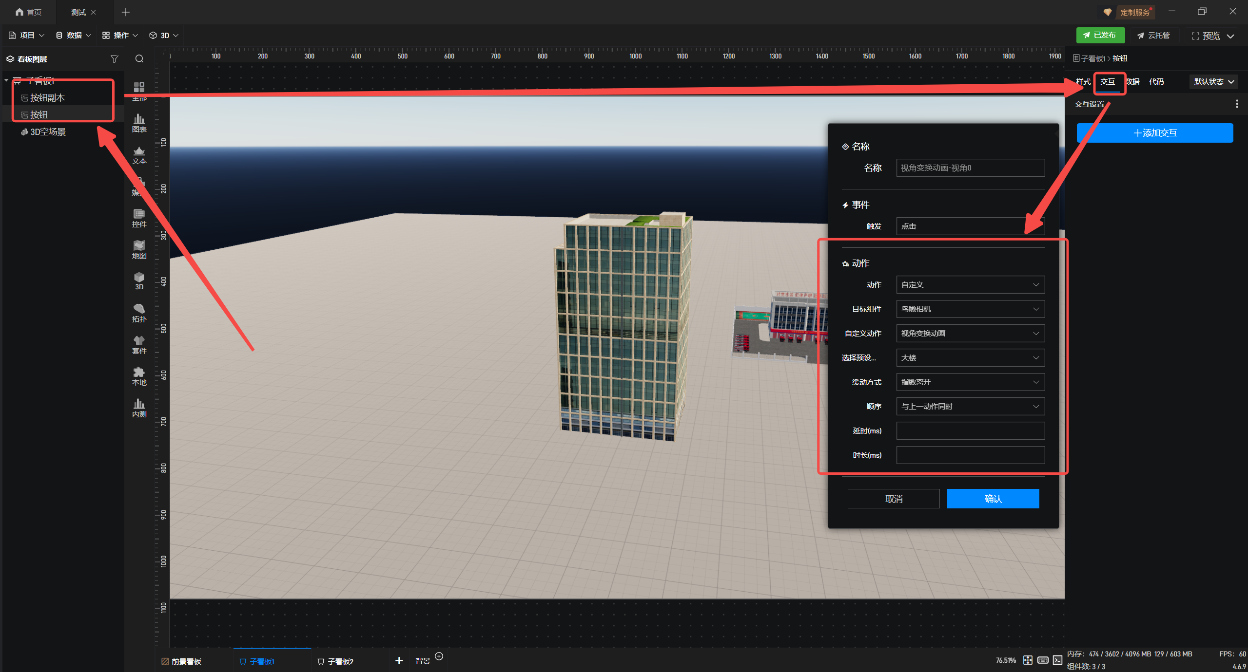Click the 添加交互 add interaction button
Screen dimensions: 1248x672
(1154, 133)
